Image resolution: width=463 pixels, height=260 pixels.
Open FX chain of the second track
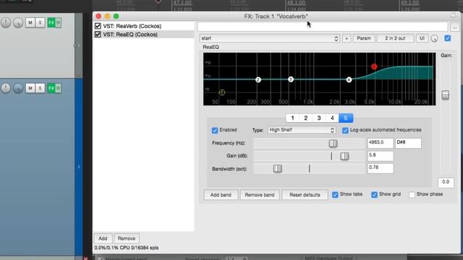51,88
